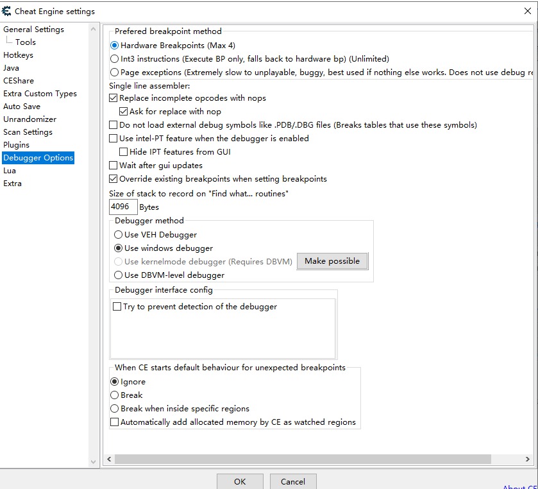The height and width of the screenshot is (489, 538).
Task: Select 'Break when inside specific regions'
Action: point(115,409)
